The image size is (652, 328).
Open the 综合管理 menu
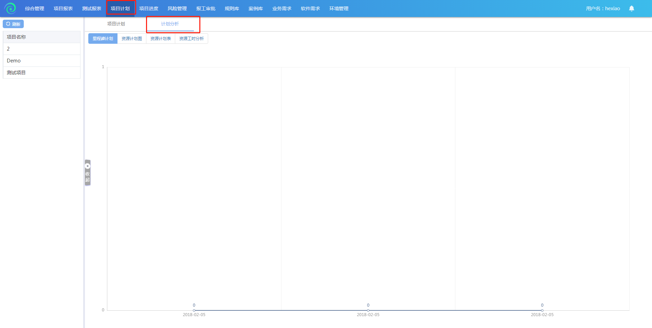click(35, 8)
